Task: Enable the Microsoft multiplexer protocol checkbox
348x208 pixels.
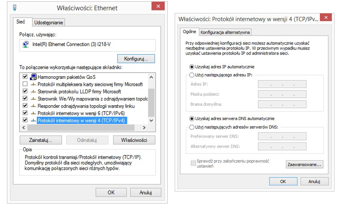Action: pyautogui.click(x=25, y=84)
